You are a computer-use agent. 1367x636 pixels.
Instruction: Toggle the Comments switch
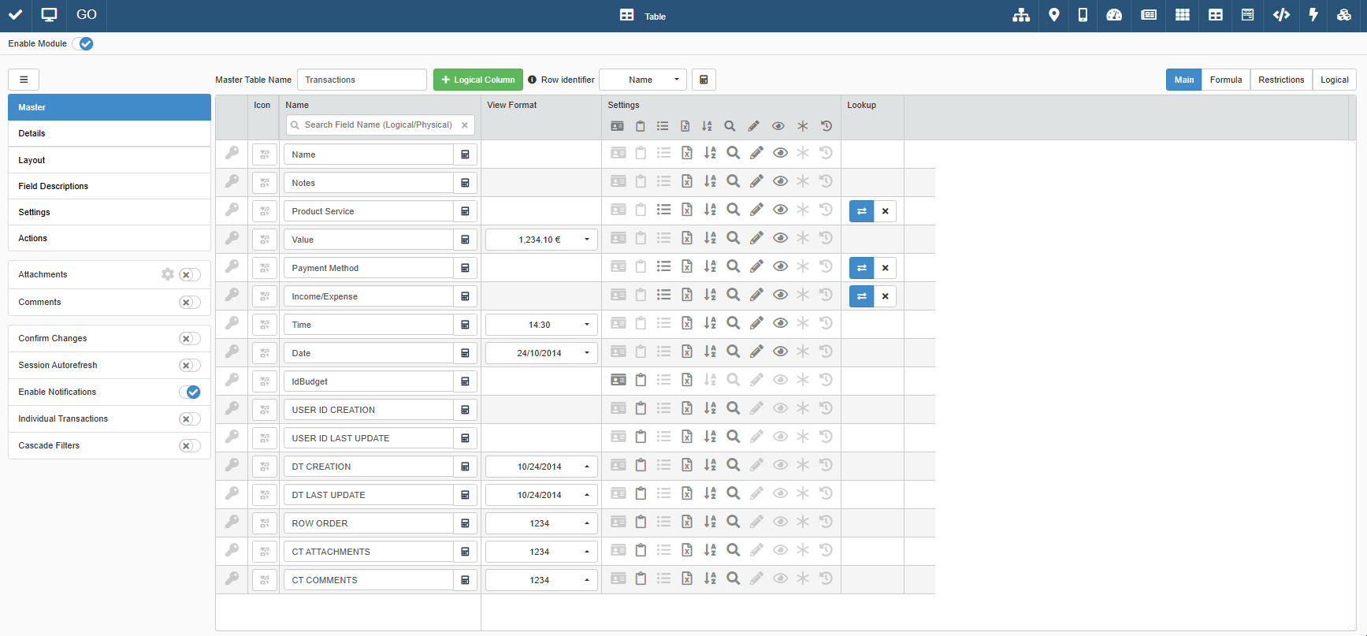tap(189, 302)
